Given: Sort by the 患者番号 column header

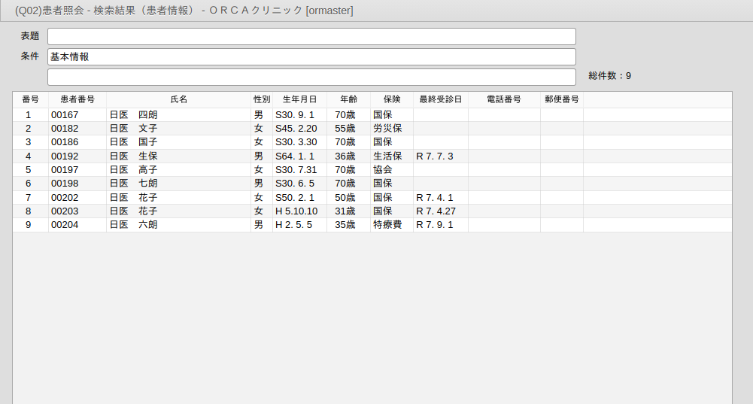Looking at the screenshot, I should coord(77,99).
